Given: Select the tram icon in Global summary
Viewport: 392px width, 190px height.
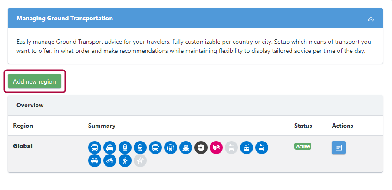Looking at the screenshot, I should coord(140,148).
